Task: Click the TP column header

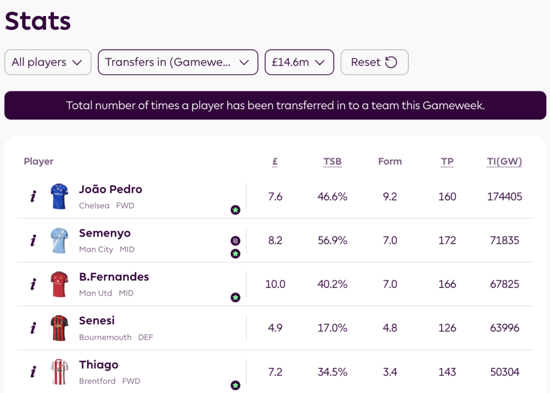Action: (x=447, y=161)
